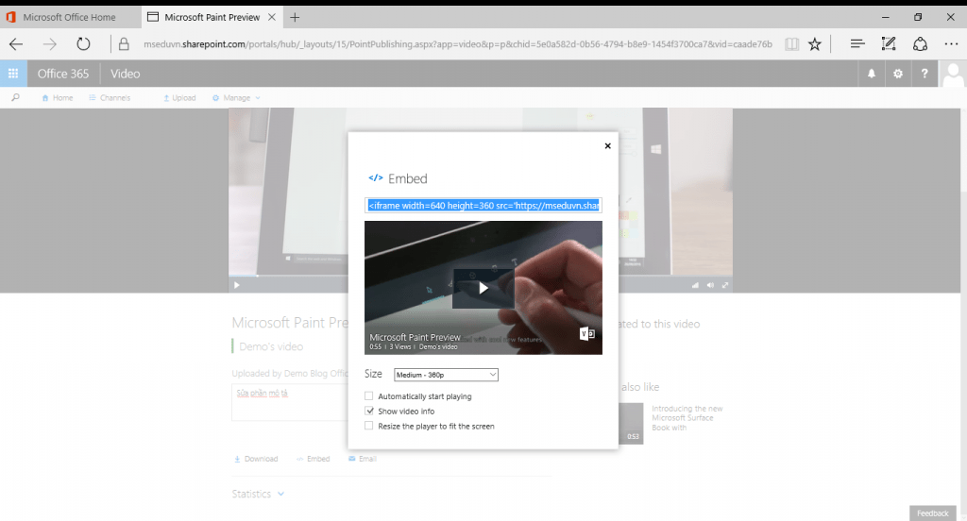Open the reading view book icon
Image resolution: width=967 pixels, height=521 pixels.
point(792,43)
